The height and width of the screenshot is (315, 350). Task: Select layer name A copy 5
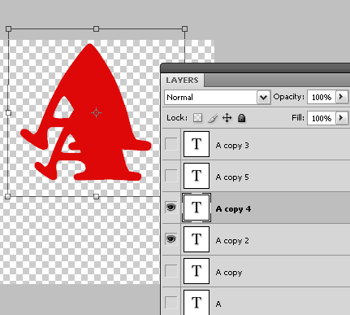(232, 177)
